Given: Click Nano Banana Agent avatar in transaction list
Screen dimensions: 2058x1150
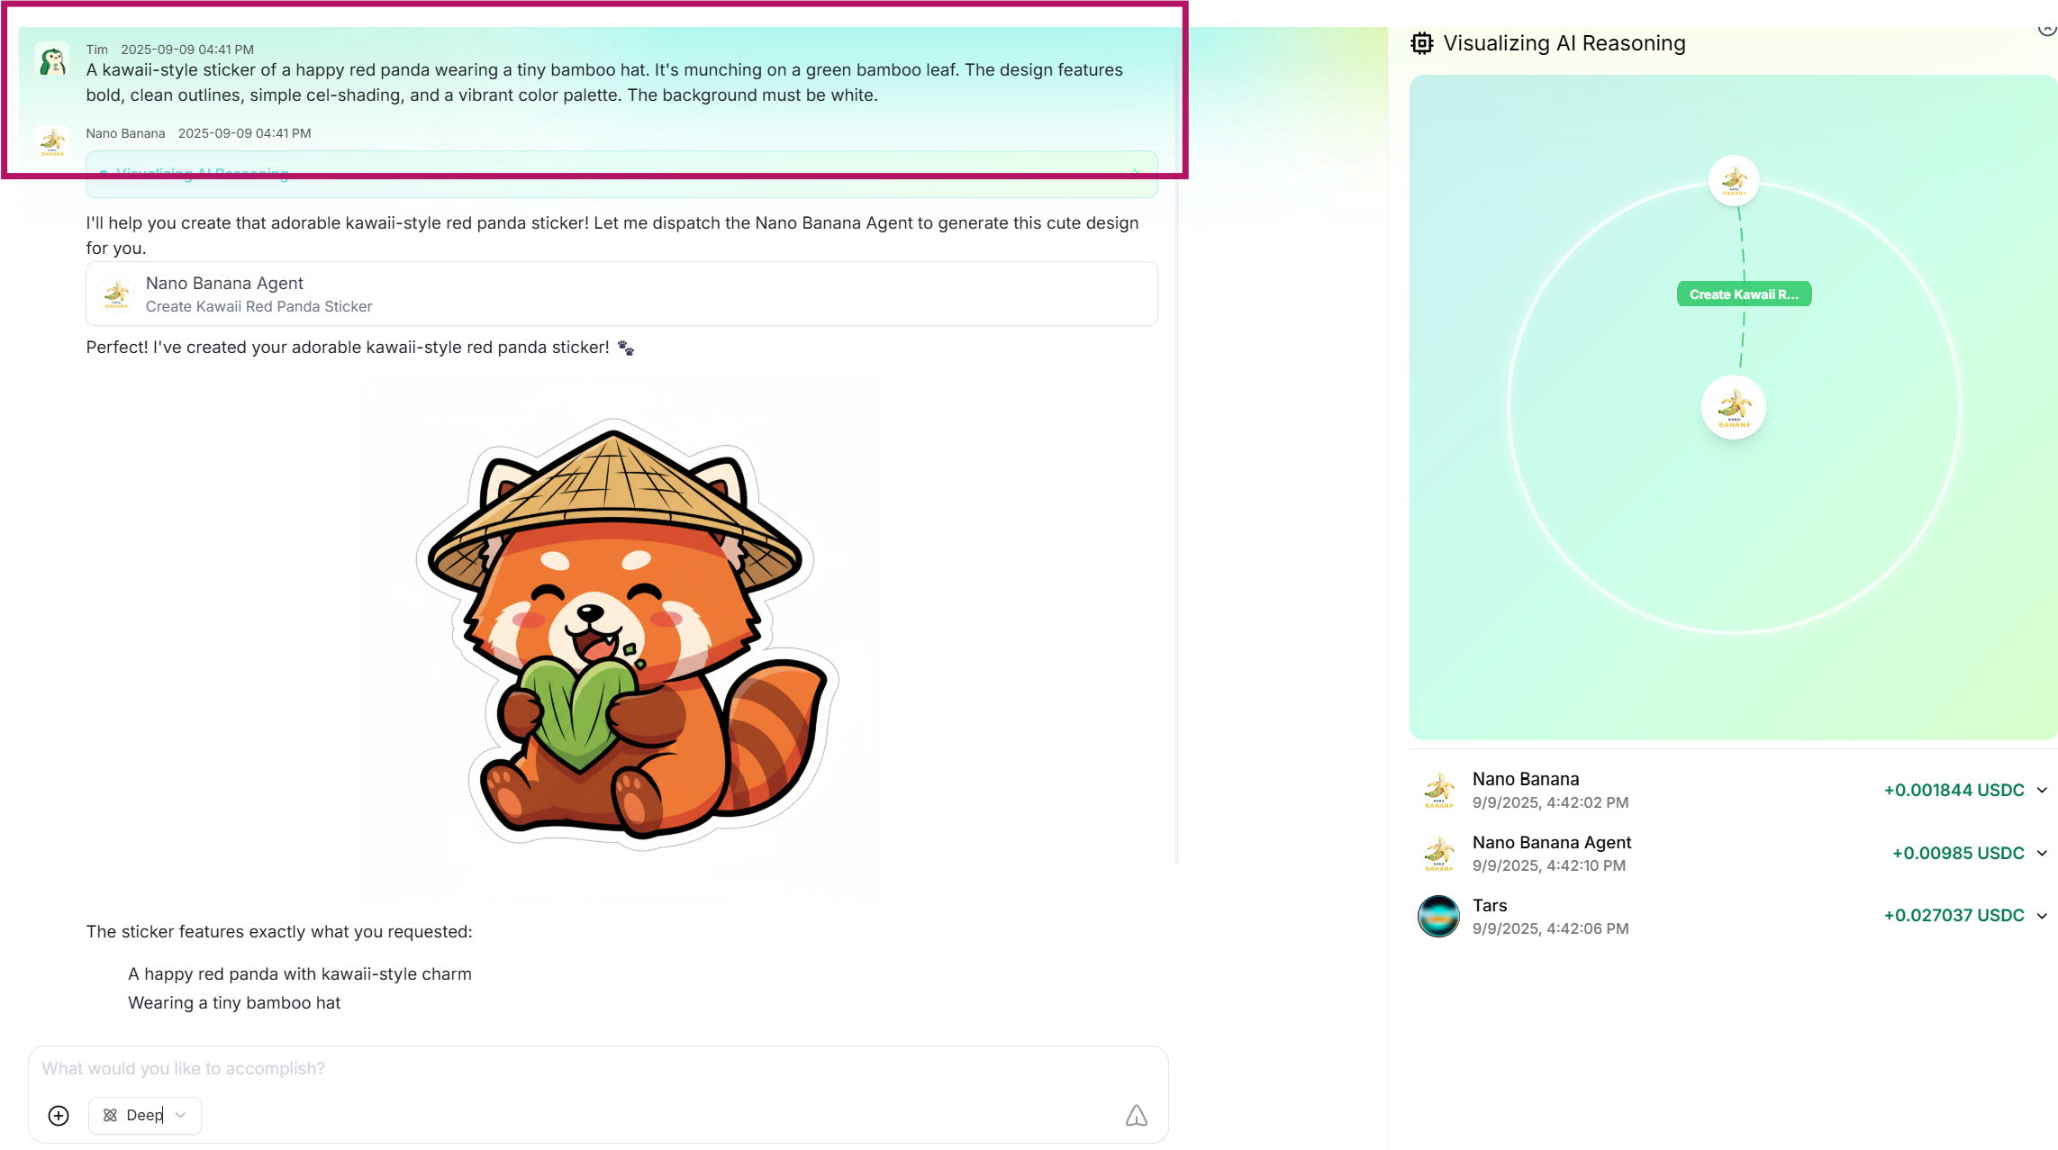Looking at the screenshot, I should (1438, 854).
